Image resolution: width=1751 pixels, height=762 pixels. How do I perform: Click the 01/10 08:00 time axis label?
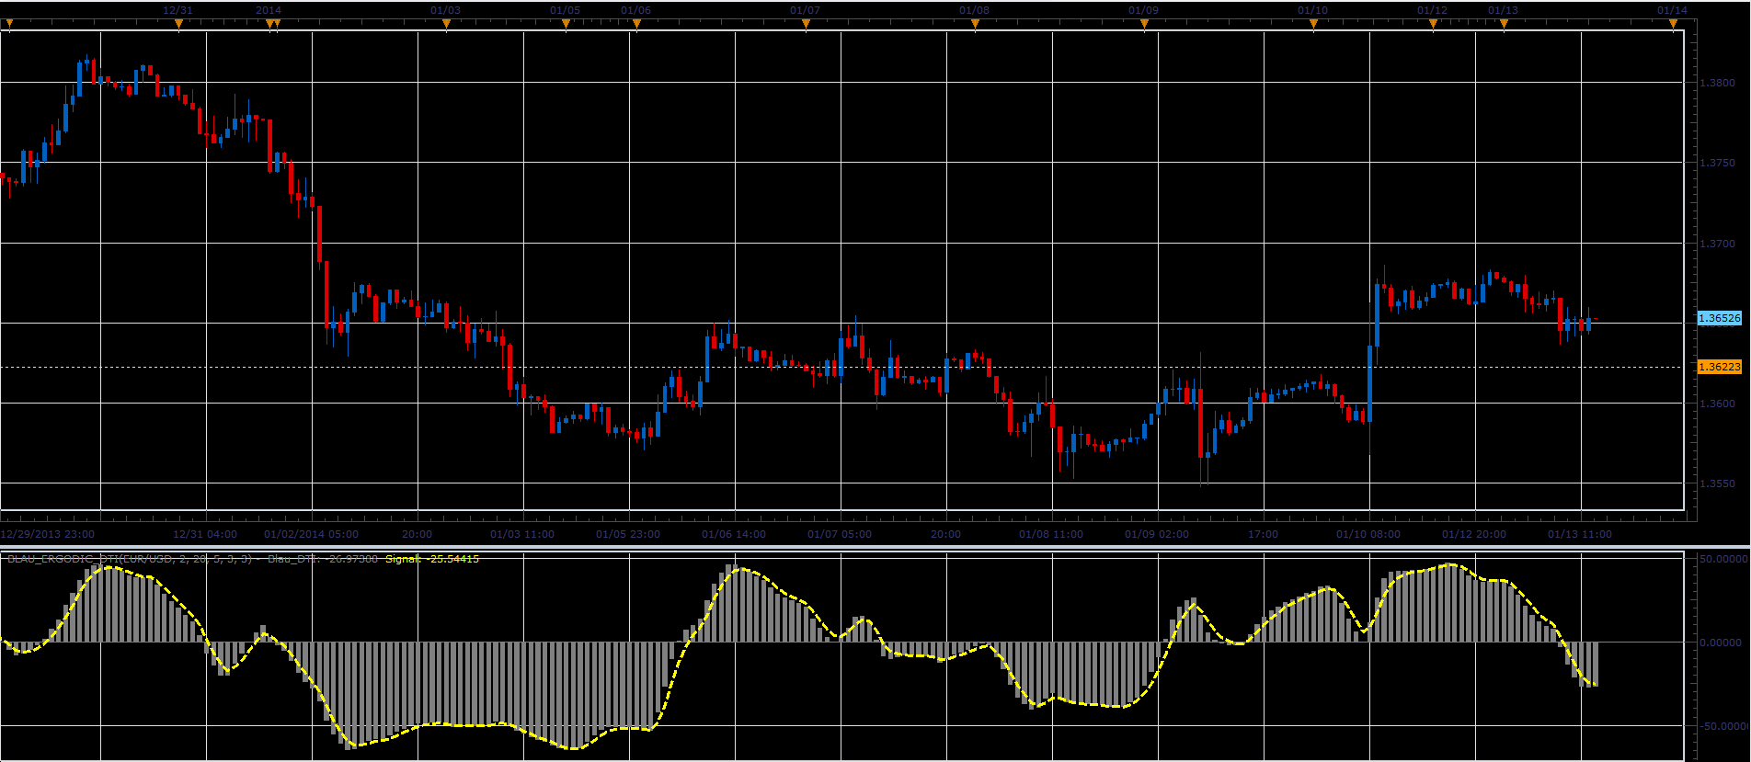(1368, 534)
